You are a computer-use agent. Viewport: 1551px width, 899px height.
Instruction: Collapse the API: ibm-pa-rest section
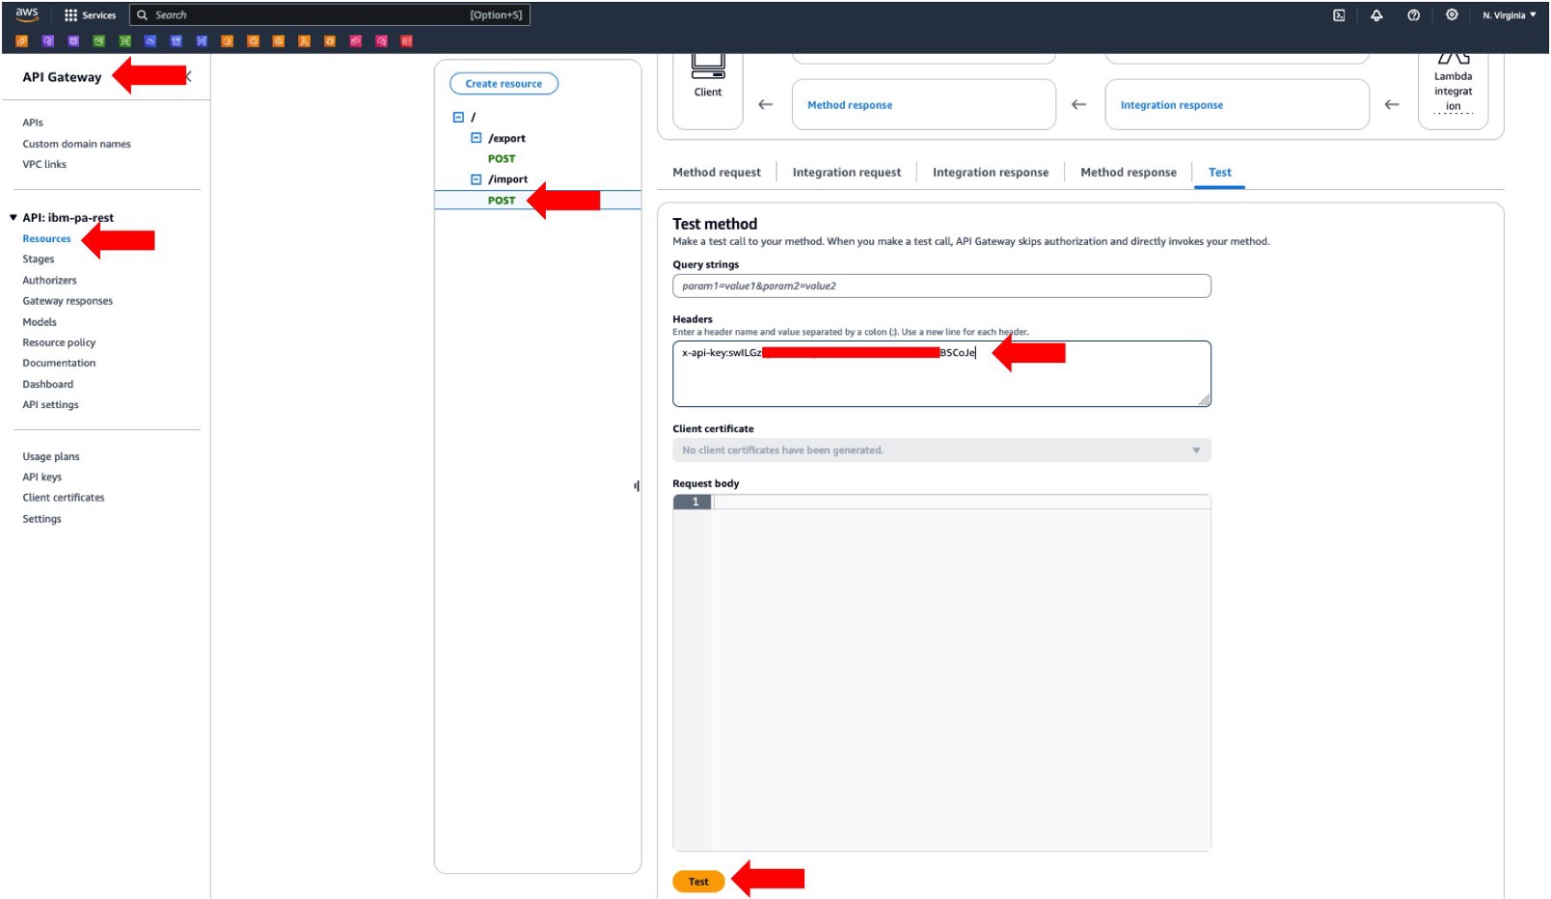(13, 218)
